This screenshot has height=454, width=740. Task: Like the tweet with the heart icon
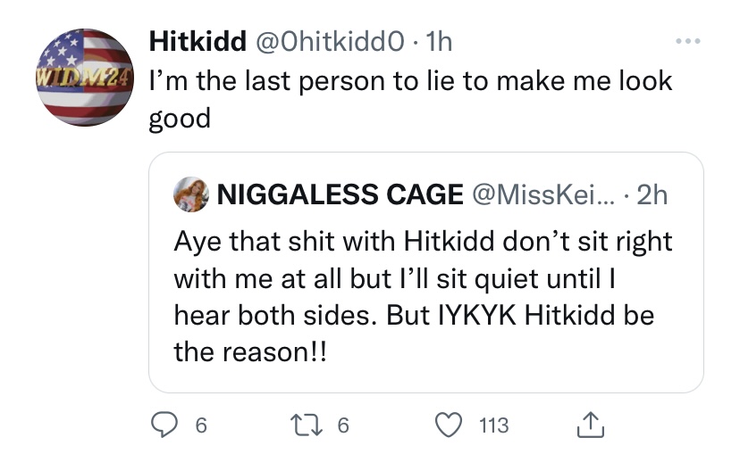pyautogui.click(x=449, y=425)
